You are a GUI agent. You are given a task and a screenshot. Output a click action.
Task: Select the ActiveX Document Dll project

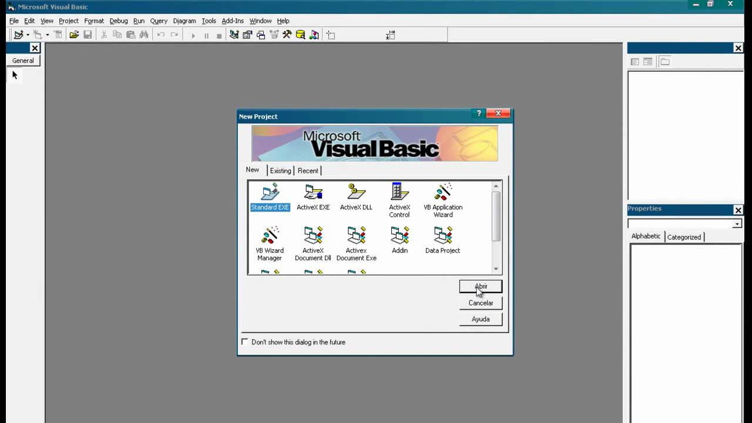coord(313,244)
